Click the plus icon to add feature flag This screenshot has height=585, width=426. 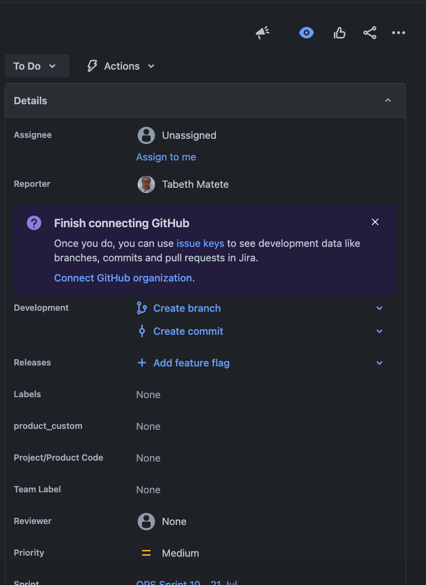click(x=142, y=363)
